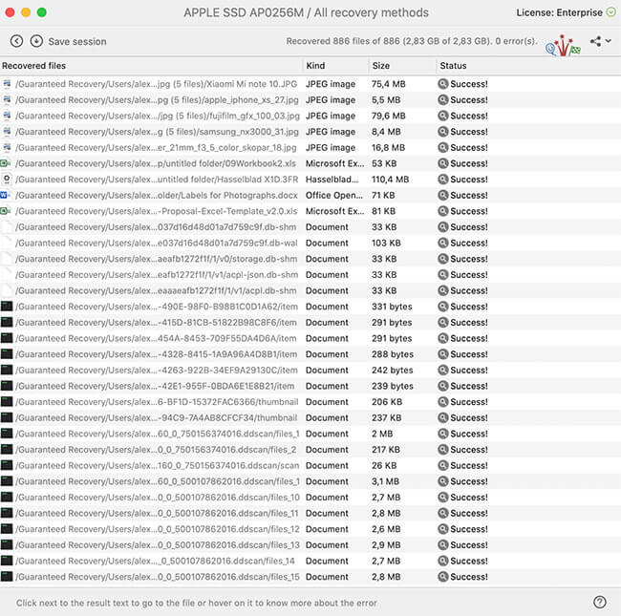Screen dimensions: 621x616
Task: Select the color_skopar_18.jpg file row
Action: 310,148
